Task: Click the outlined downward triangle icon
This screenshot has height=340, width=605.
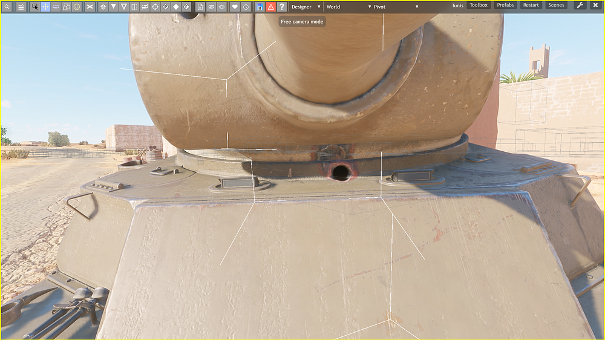Action: (x=124, y=7)
